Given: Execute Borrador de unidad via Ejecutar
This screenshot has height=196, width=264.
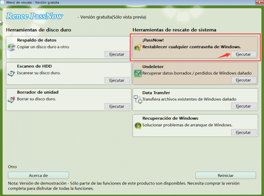Looking at the screenshot, I should coord(117,106).
